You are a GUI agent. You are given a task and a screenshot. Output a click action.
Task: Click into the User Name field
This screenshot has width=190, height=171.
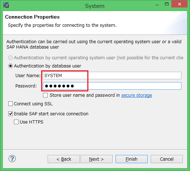(112, 76)
